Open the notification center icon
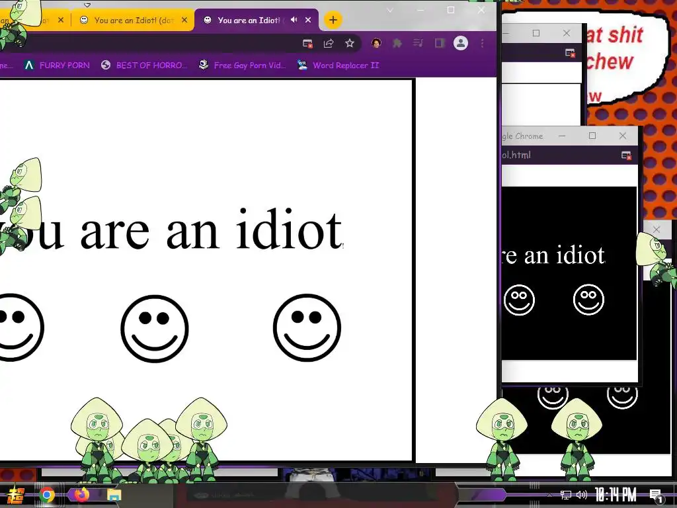Image resolution: width=677 pixels, height=508 pixels. [x=657, y=495]
